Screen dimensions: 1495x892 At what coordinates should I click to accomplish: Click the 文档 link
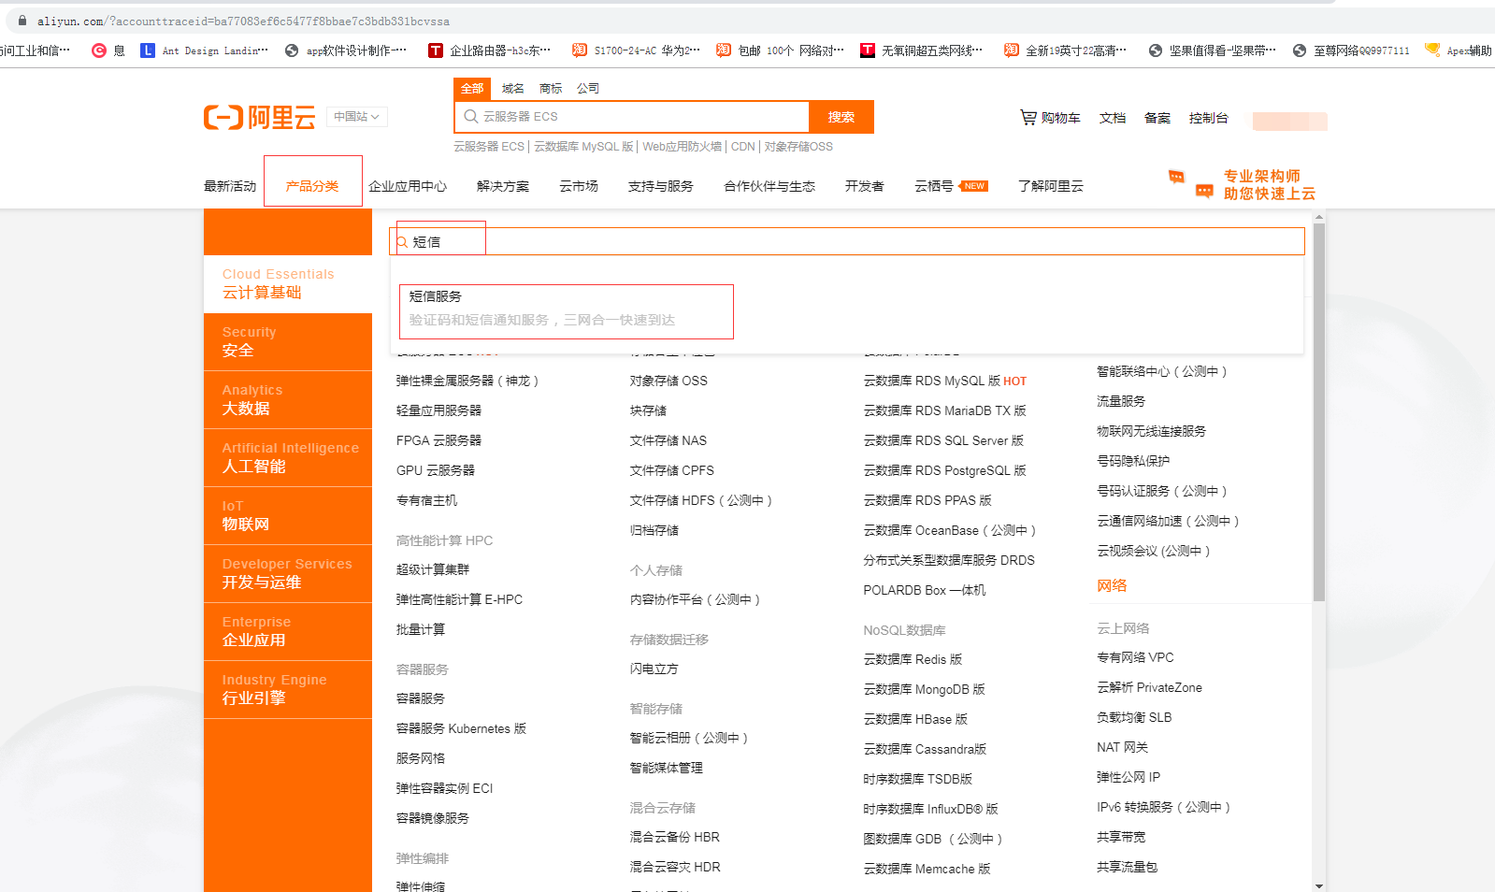coord(1113,118)
